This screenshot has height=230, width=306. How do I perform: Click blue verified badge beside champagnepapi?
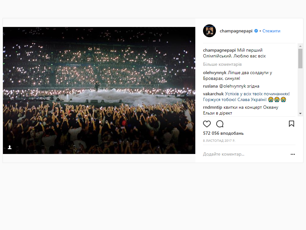click(256, 31)
